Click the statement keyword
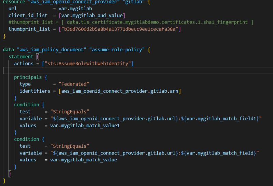Viewport: 273px width, 186px height. click(x=21, y=57)
